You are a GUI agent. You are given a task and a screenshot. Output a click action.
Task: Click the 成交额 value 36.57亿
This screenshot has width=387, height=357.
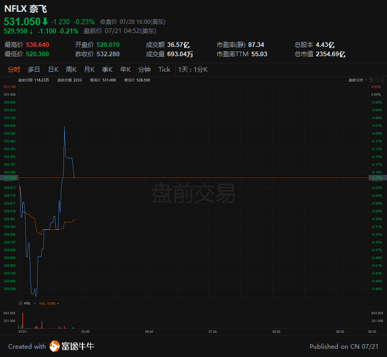(178, 45)
